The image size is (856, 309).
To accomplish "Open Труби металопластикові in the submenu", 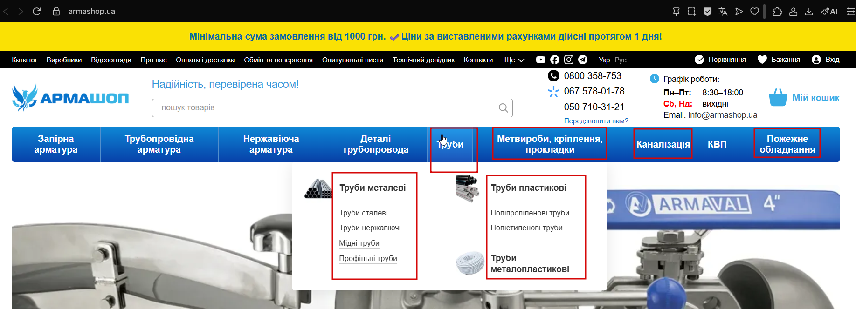I will (530, 263).
